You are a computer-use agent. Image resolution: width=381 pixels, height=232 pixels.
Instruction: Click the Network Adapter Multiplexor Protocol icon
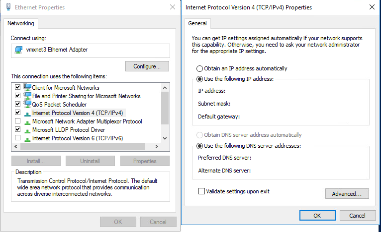tap(27, 121)
